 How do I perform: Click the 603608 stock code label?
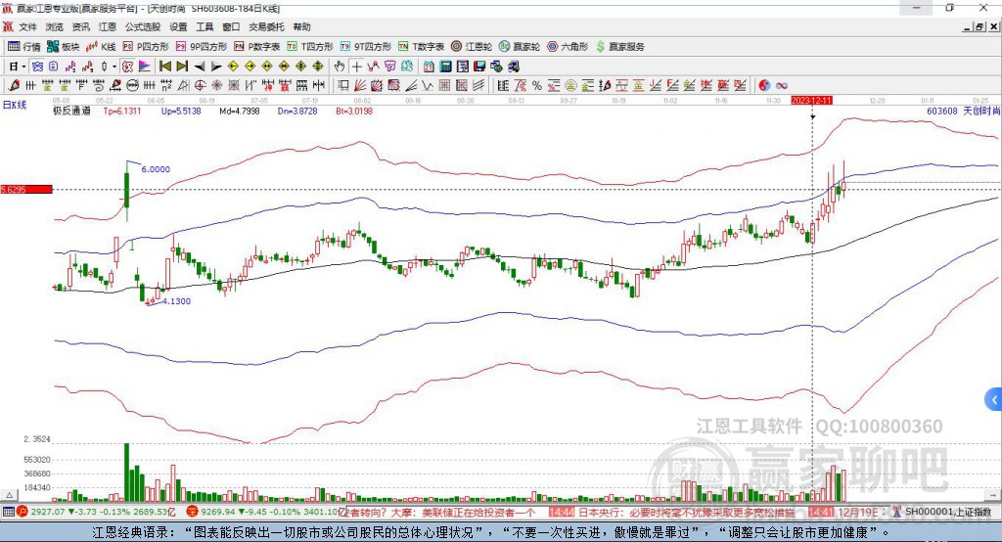point(942,111)
